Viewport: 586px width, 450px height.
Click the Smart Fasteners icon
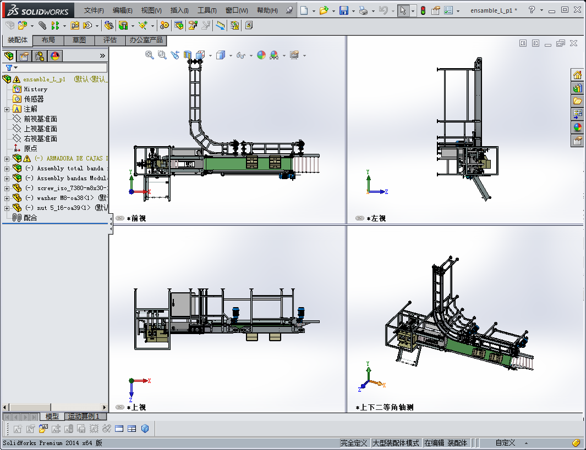(75, 25)
